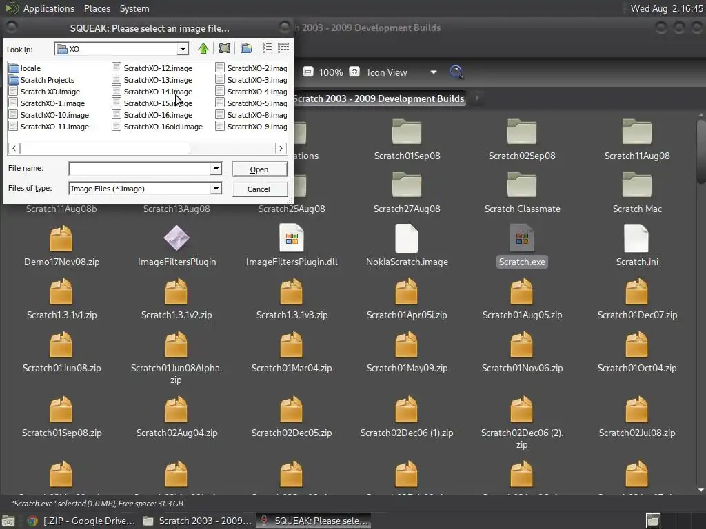This screenshot has width=706, height=529.
Task: Select ScratchXO-10.image file
Action: click(x=49, y=115)
